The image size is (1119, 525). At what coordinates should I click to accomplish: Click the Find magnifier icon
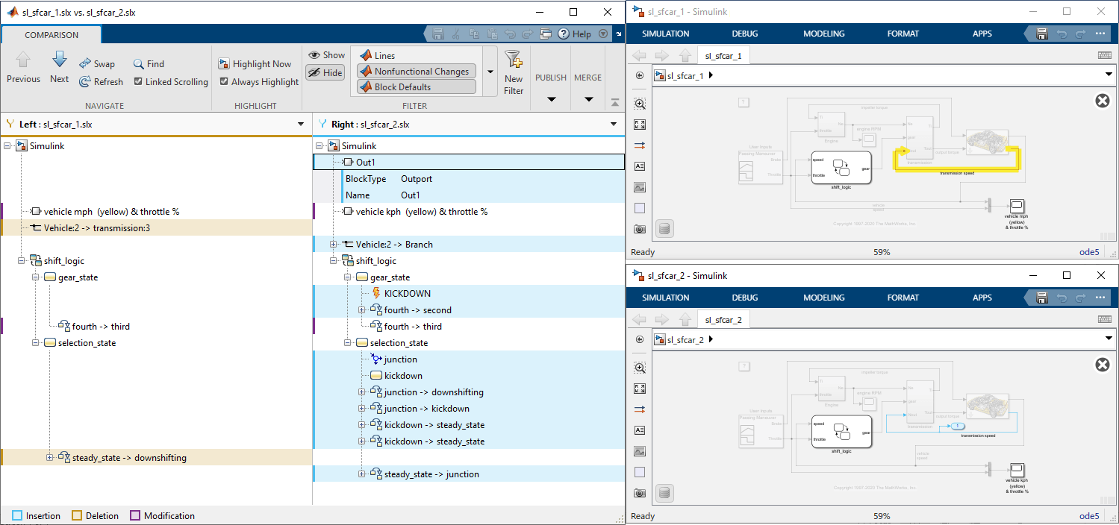point(139,64)
